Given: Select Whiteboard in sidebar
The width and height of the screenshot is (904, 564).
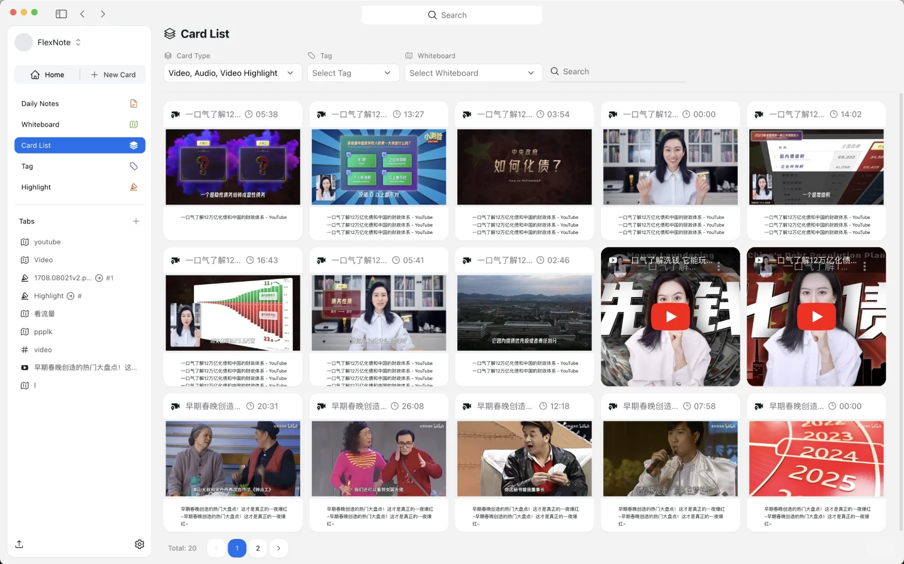Looking at the screenshot, I should coord(80,124).
